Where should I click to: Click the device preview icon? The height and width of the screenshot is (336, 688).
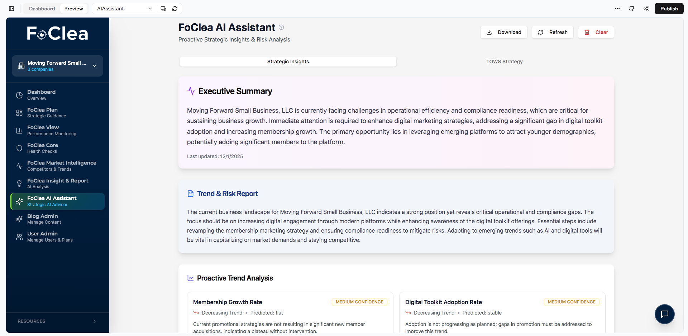click(163, 9)
